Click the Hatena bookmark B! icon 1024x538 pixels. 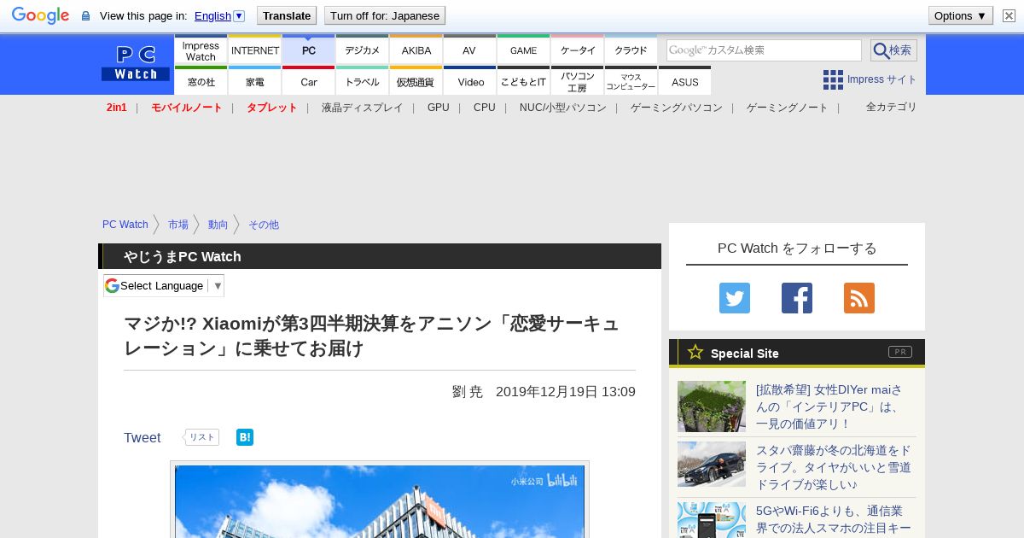(x=245, y=437)
